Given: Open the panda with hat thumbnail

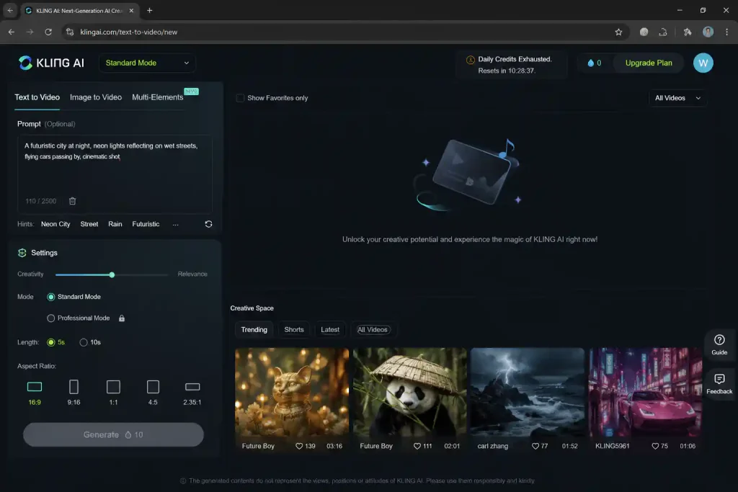Looking at the screenshot, I should 410,393.
